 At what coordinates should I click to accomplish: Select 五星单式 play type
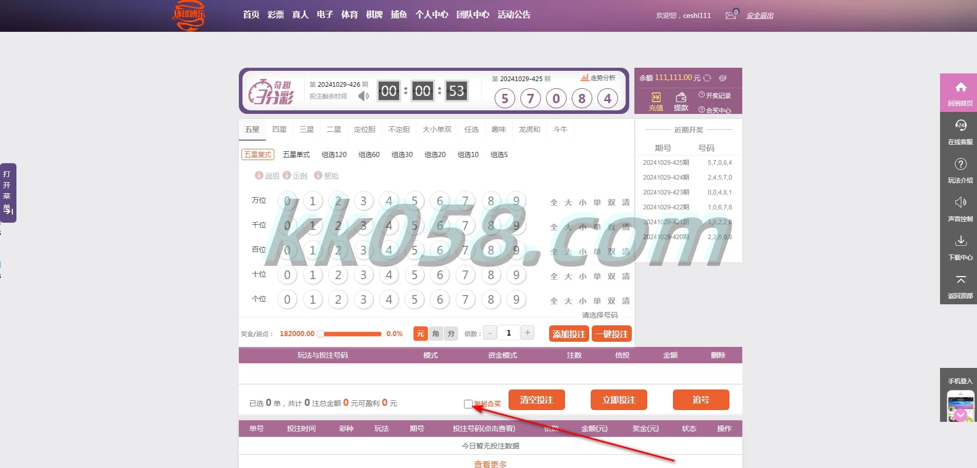296,154
